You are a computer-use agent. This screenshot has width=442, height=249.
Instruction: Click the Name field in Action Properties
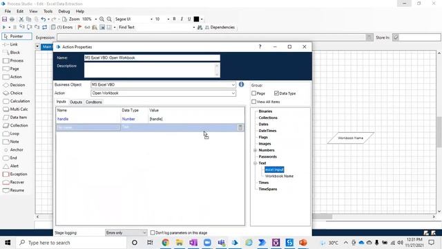(152, 57)
